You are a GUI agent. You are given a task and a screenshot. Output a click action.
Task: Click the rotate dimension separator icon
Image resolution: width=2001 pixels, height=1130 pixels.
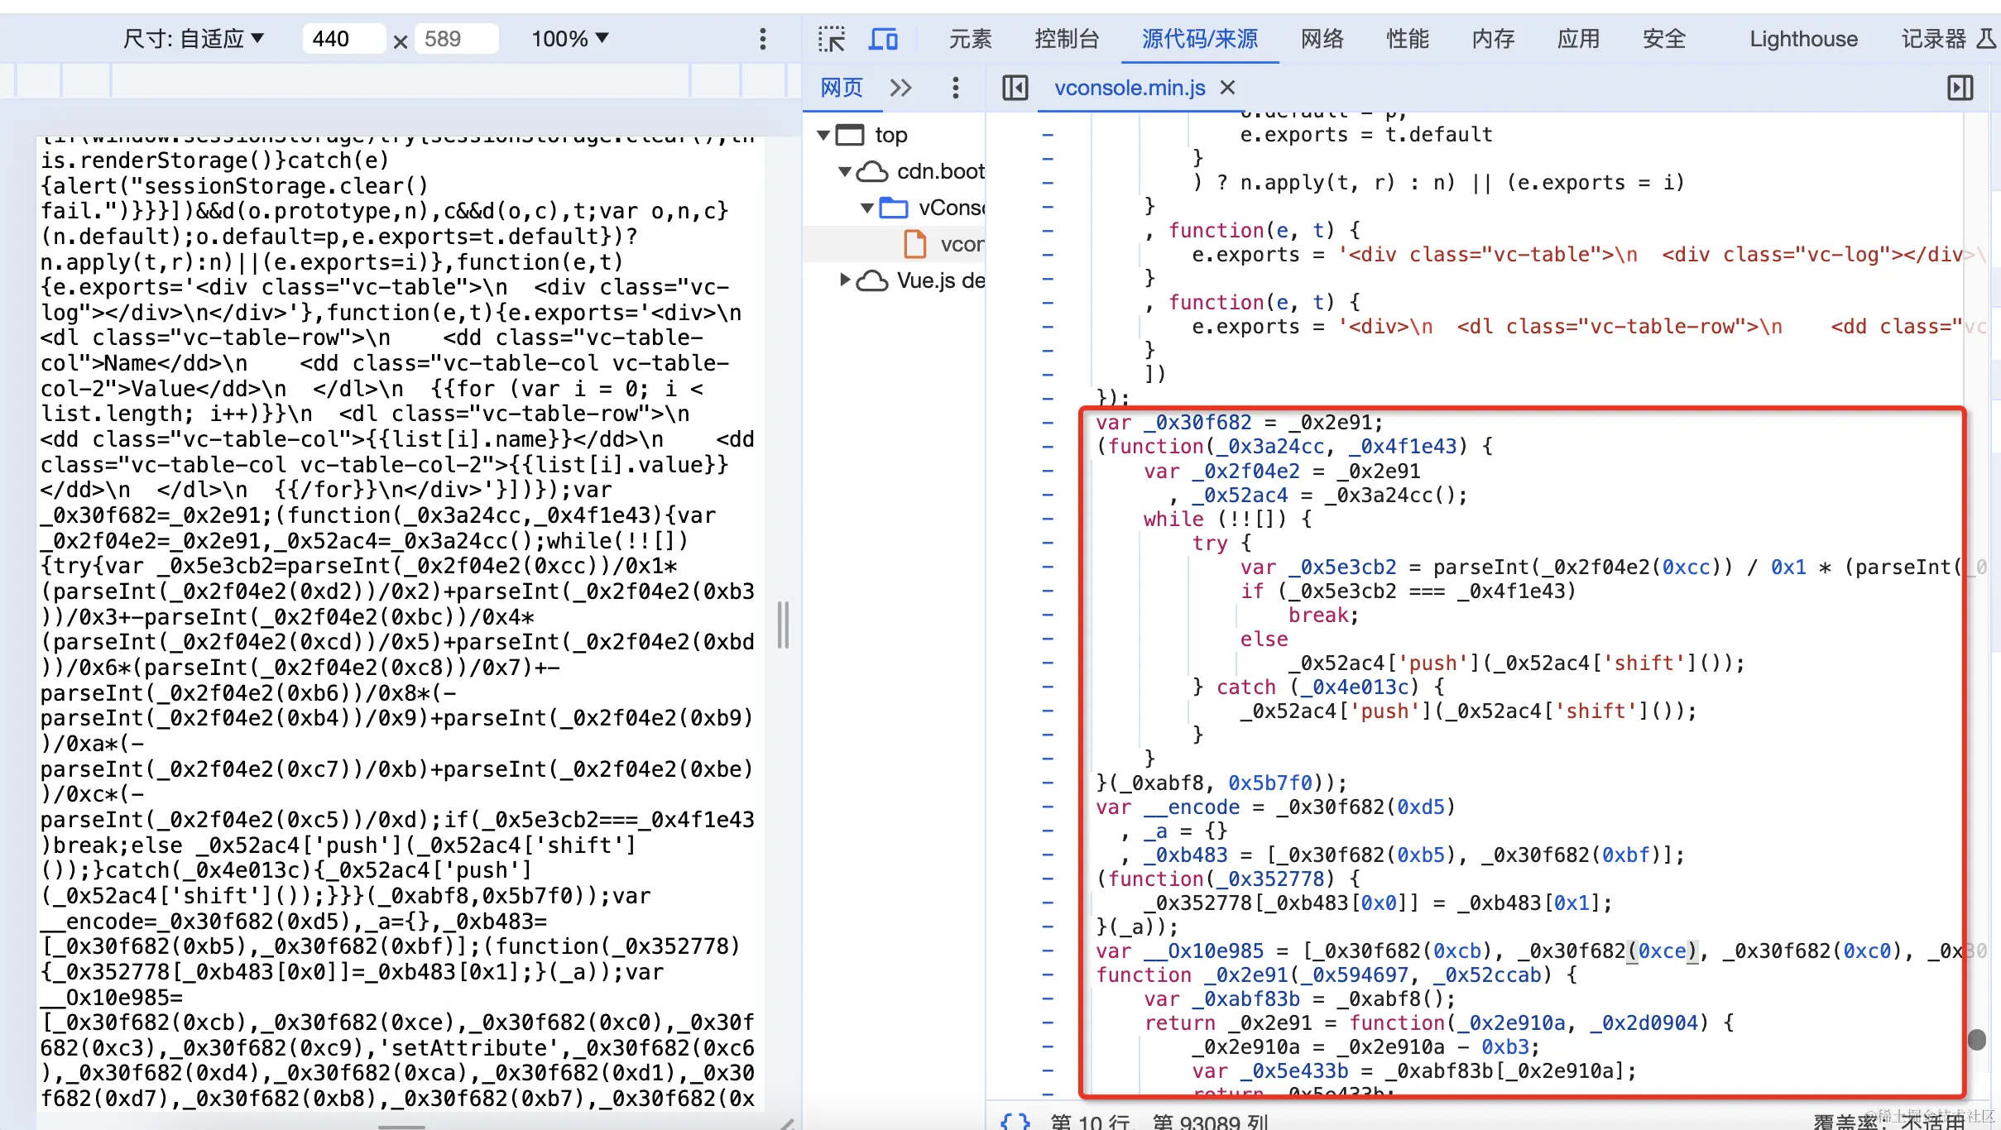tap(401, 41)
